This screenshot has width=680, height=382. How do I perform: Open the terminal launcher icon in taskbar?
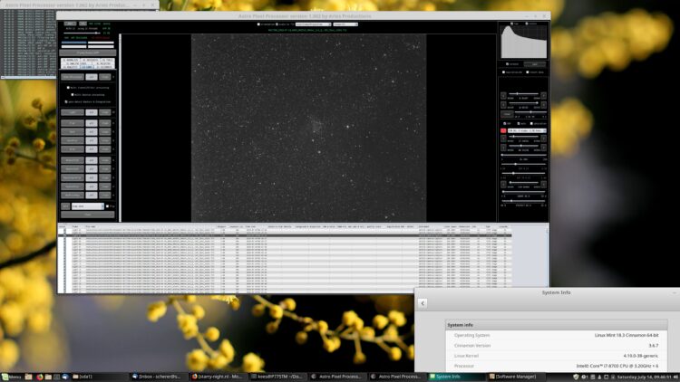pyautogui.click(x=56, y=377)
